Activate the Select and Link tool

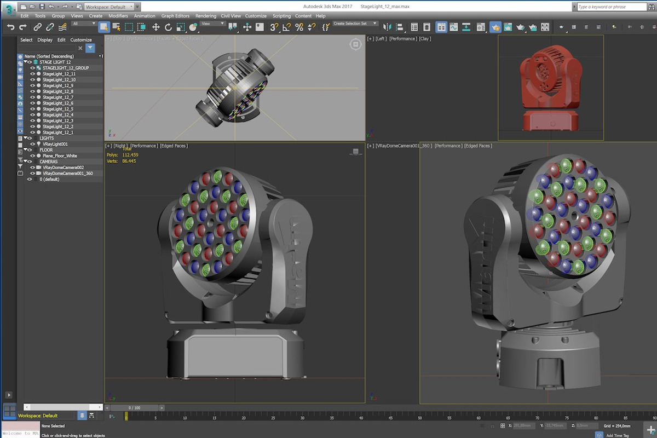coord(37,27)
